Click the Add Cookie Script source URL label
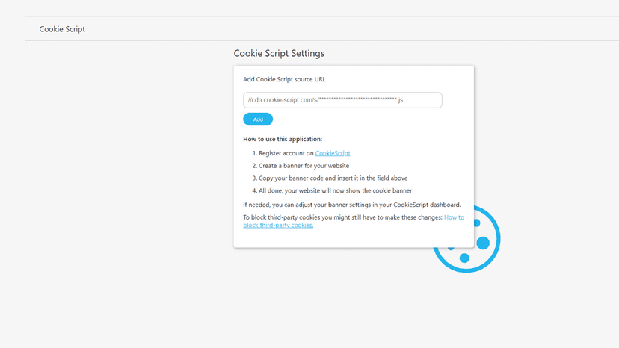The width and height of the screenshot is (619, 348). click(284, 79)
